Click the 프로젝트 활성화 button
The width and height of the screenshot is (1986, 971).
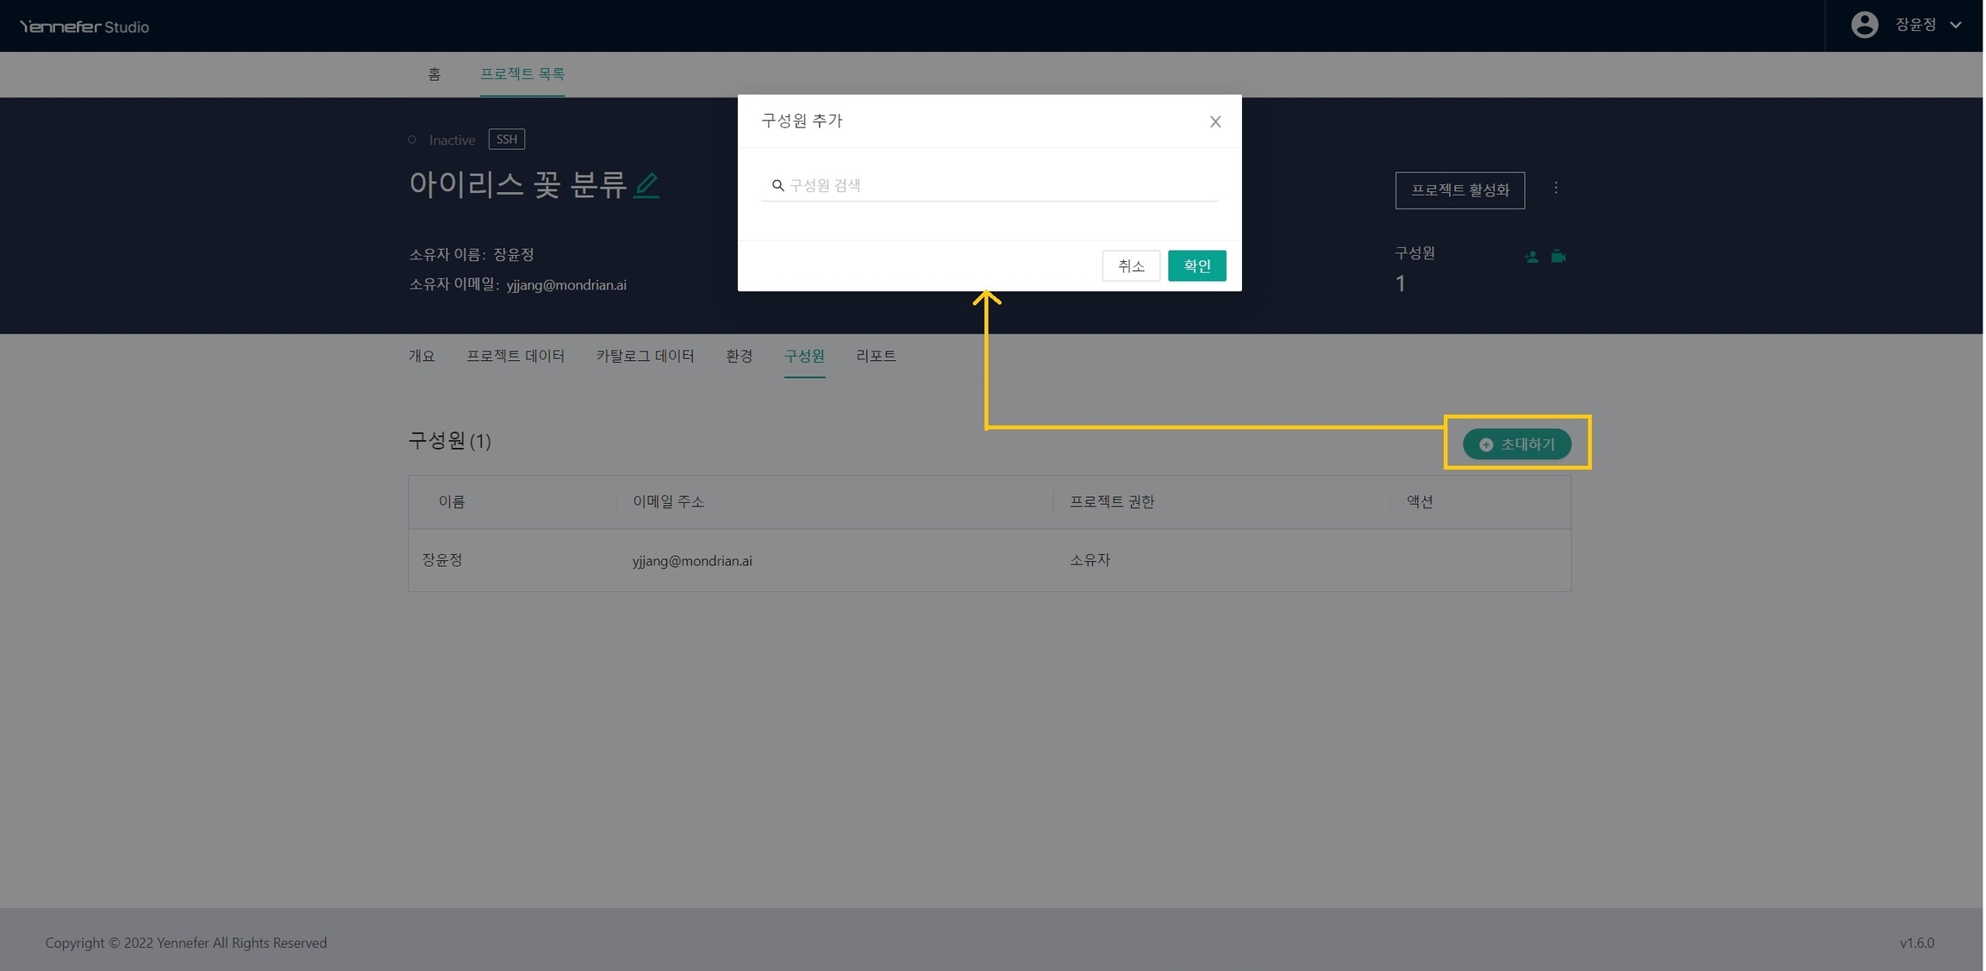pyautogui.click(x=1459, y=190)
